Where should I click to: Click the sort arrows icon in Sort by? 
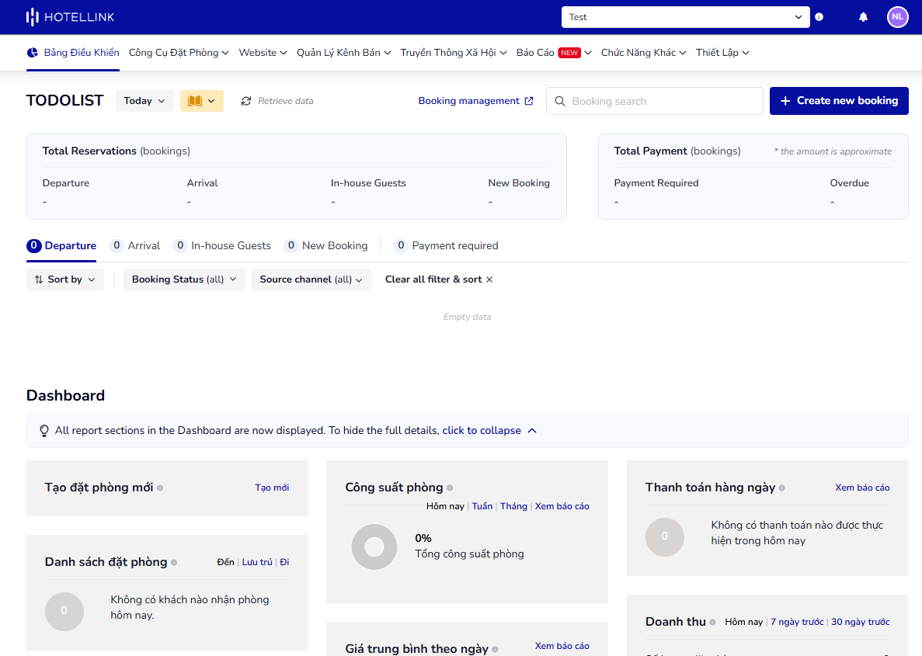[x=39, y=279]
